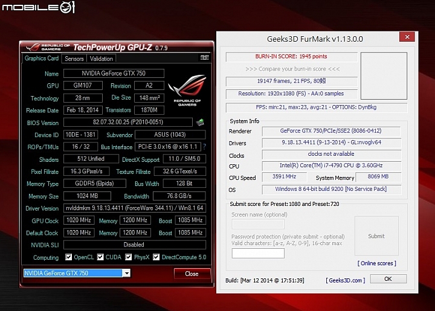This screenshot has width=435, height=311.
Task: Click the 148 mm² Die Size field
Action: 149,98
